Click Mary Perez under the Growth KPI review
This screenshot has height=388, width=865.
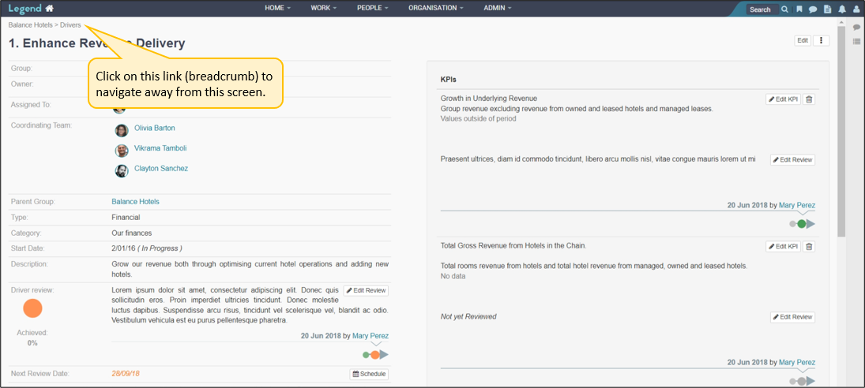click(x=796, y=205)
